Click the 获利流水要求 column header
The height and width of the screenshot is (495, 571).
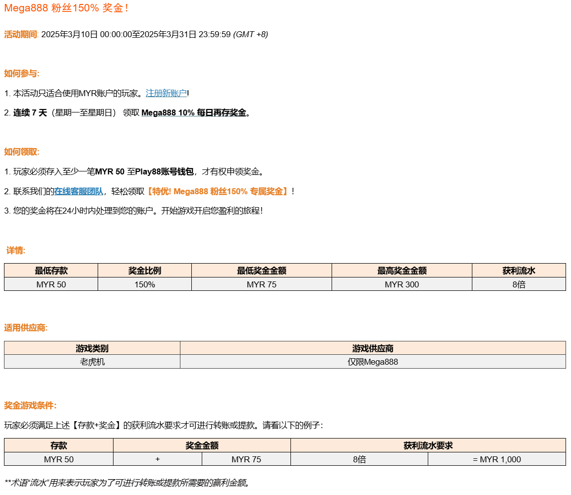point(428,445)
